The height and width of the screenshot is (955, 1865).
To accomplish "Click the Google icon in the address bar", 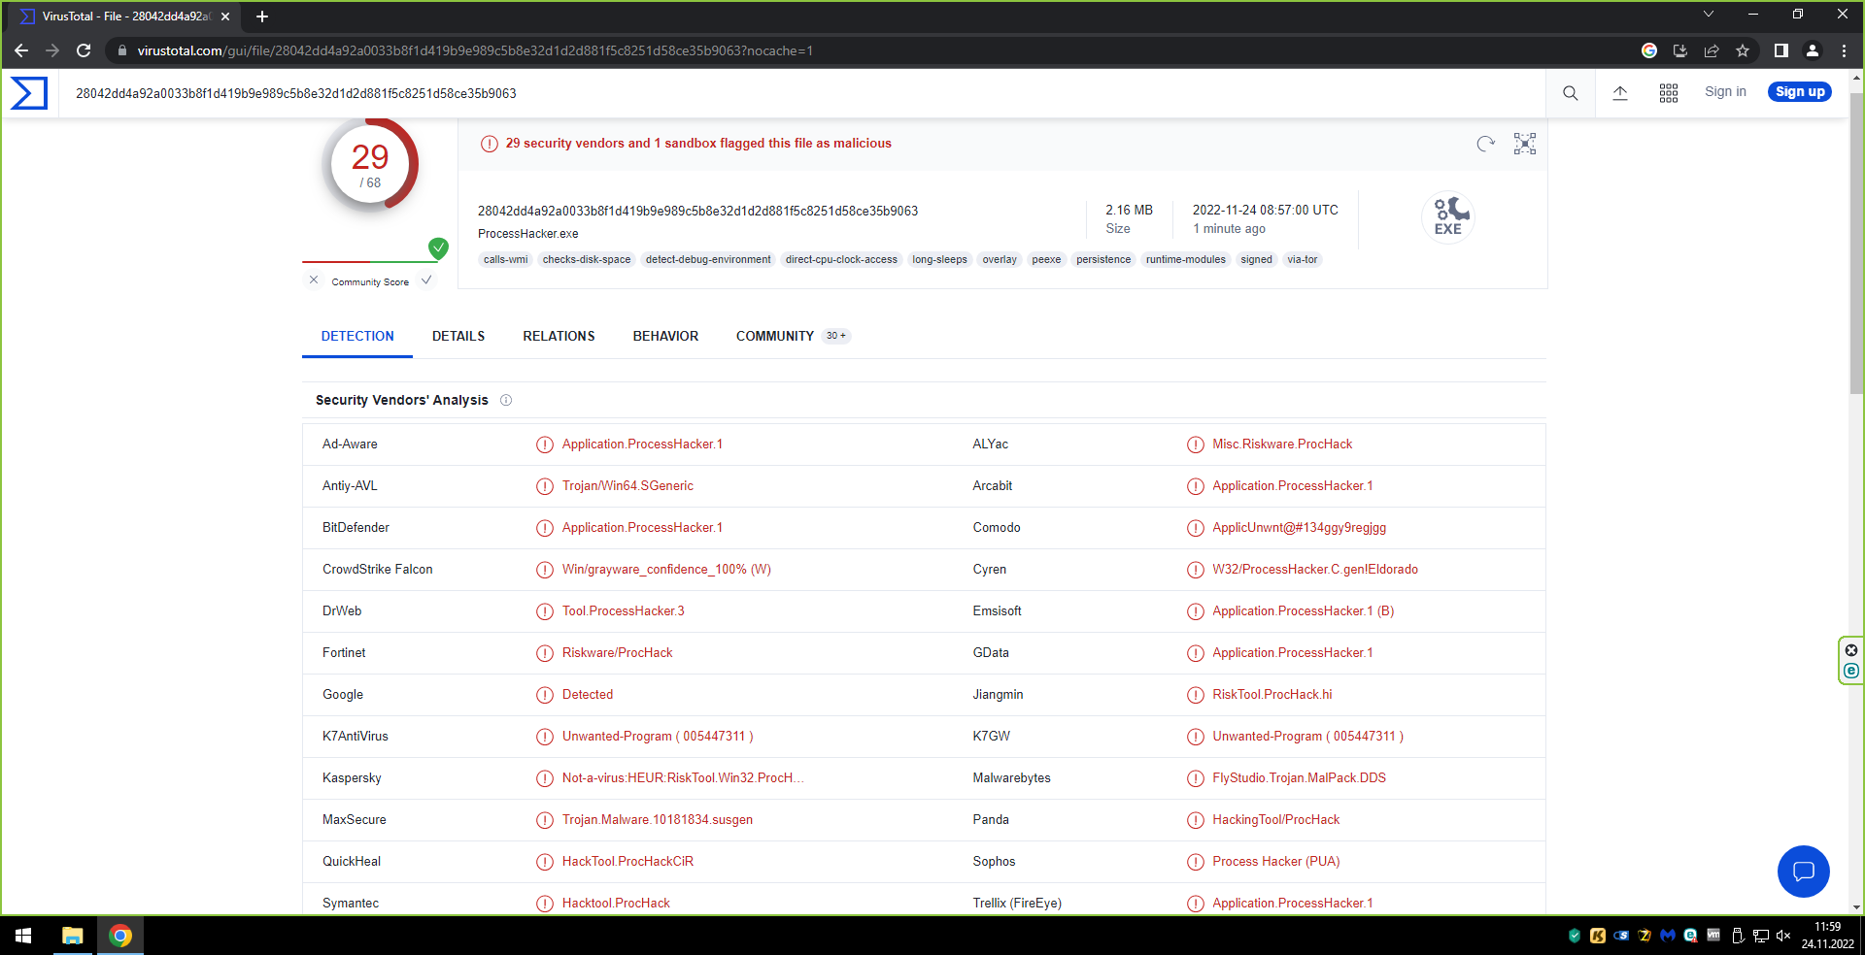I will [1649, 50].
